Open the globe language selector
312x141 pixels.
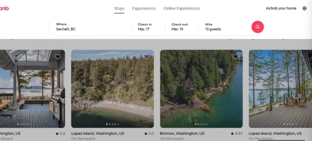coord(304,8)
